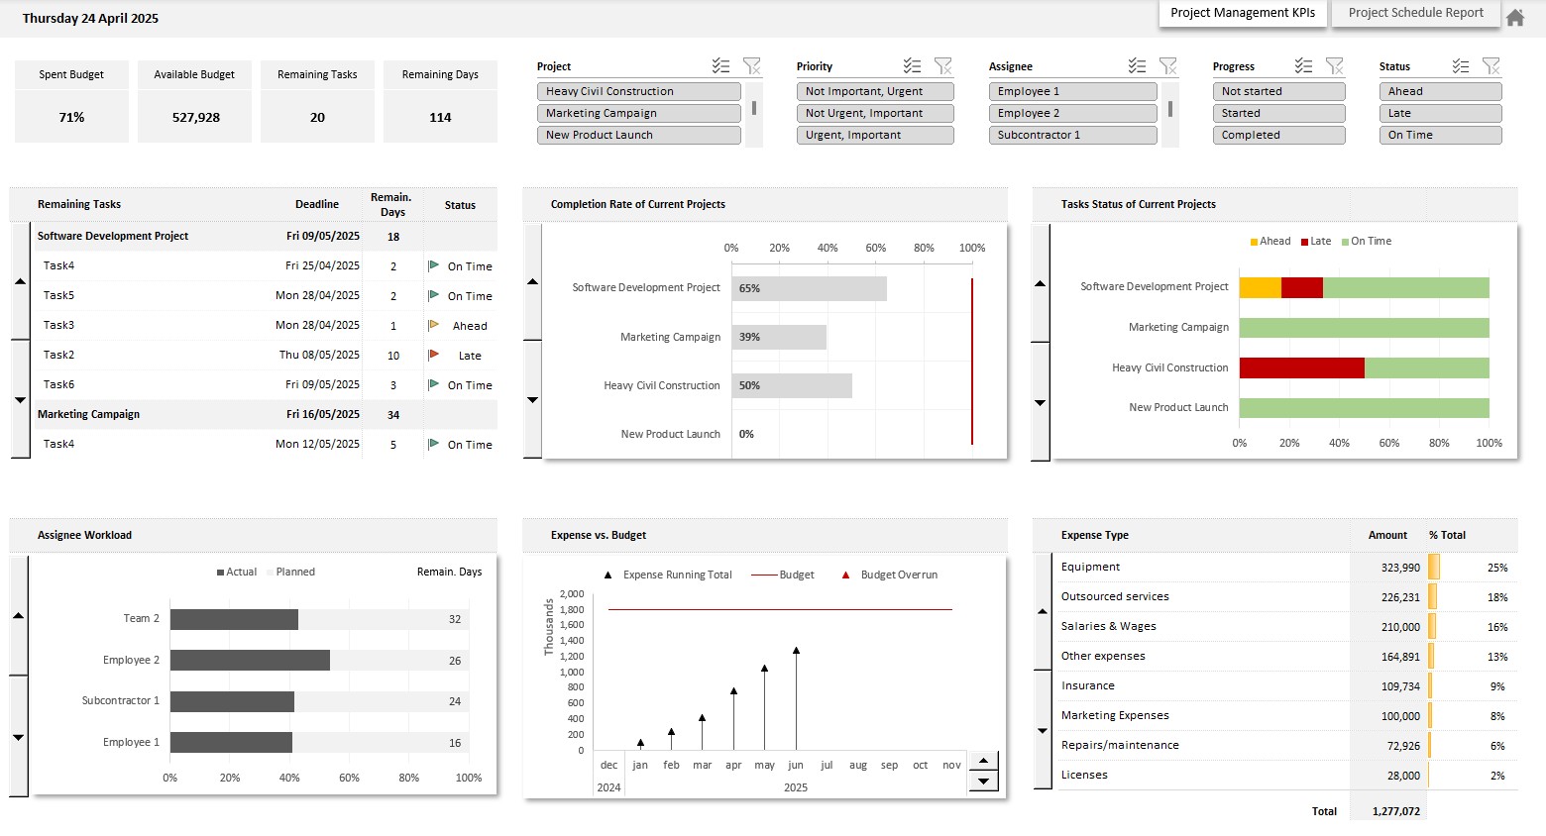Select New Product Launch in the Project slicer
The height and width of the screenshot is (836, 1546).
coord(638,135)
